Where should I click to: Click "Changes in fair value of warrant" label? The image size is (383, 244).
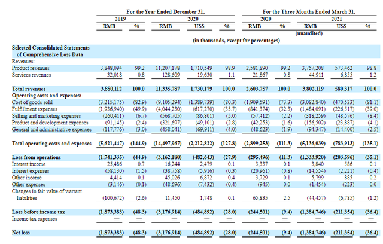pyautogui.click(x=47, y=191)
